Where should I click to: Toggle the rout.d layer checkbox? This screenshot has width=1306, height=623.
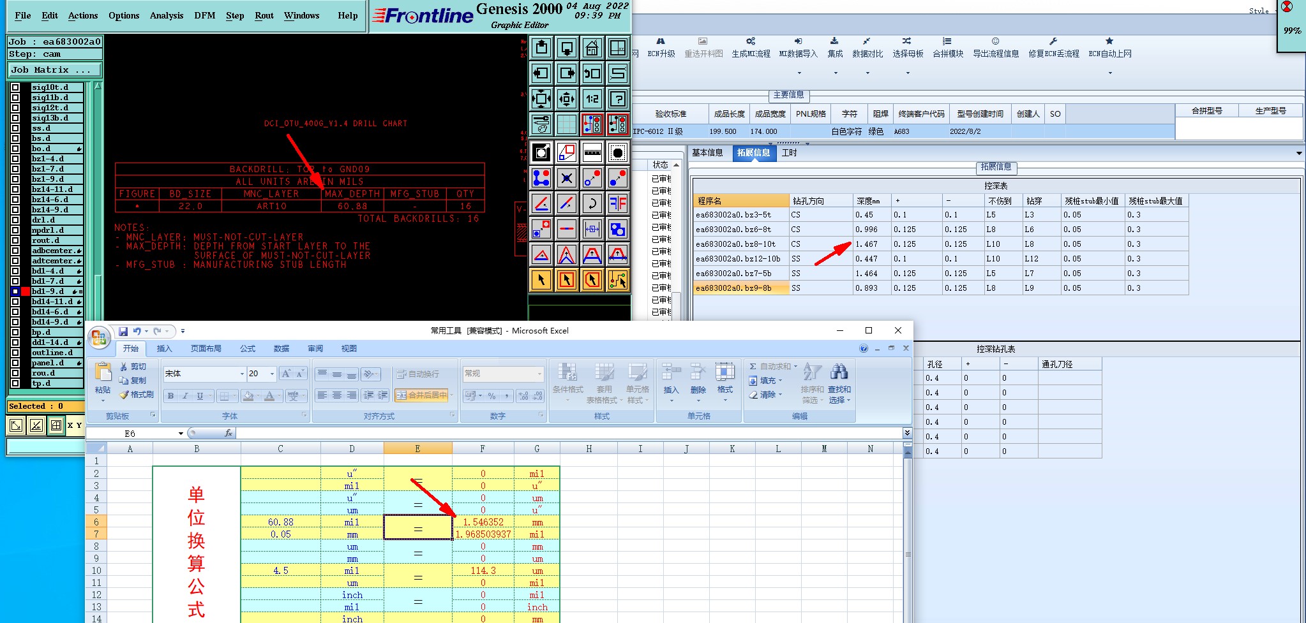(15, 240)
